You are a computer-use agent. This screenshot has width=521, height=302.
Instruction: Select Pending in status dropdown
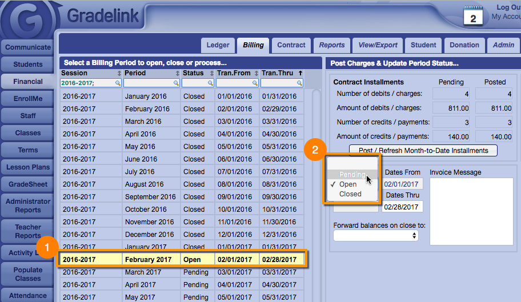coord(351,174)
